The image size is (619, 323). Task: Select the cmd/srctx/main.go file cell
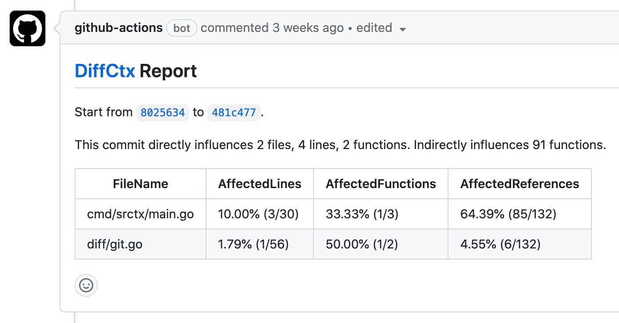[x=140, y=214]
